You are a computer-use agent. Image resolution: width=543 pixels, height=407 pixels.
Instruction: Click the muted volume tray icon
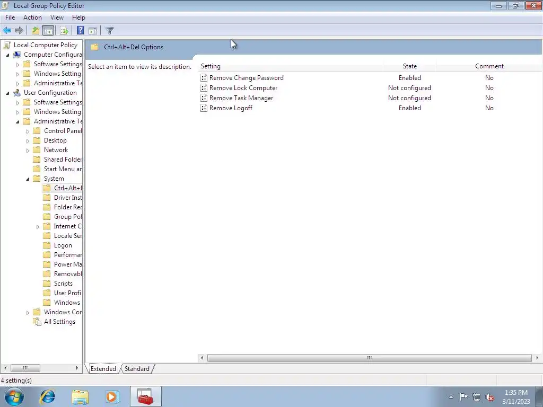pyautogui.click(x=489, y=397)
